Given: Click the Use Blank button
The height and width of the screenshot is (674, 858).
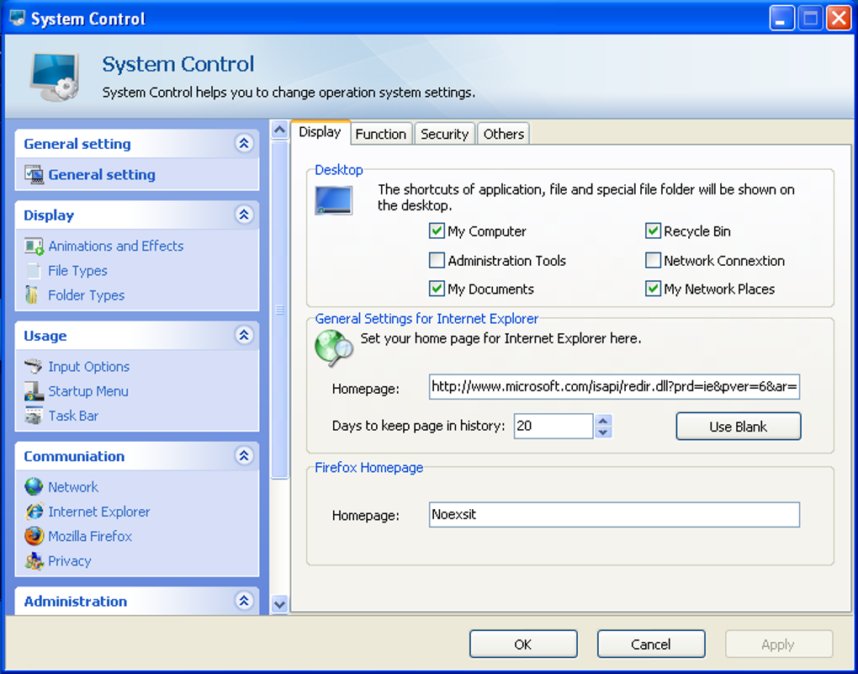Looking at the screenshot, I should (738, 426).
